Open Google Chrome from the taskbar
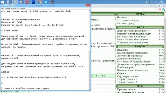Image resolution: width=166 pixels, height=93 pixels. click(40, 2)
